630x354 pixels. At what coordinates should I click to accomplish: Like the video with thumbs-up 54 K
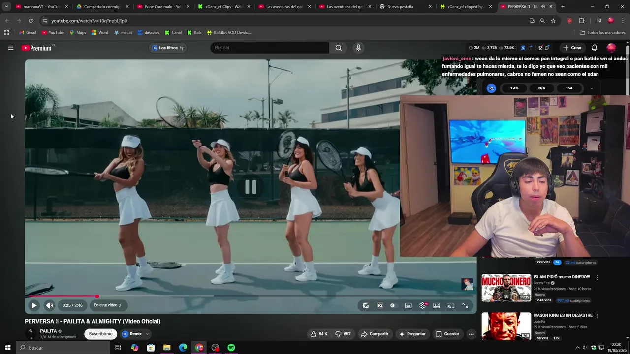[318, 334]
